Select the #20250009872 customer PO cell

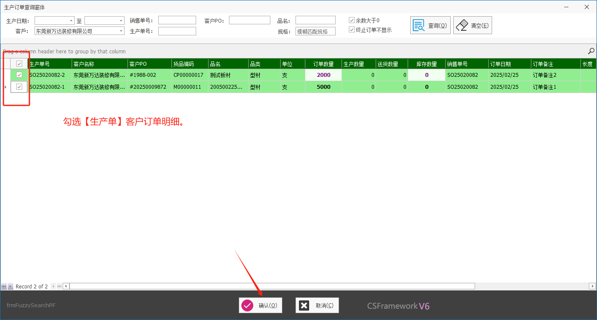(150, 87)
